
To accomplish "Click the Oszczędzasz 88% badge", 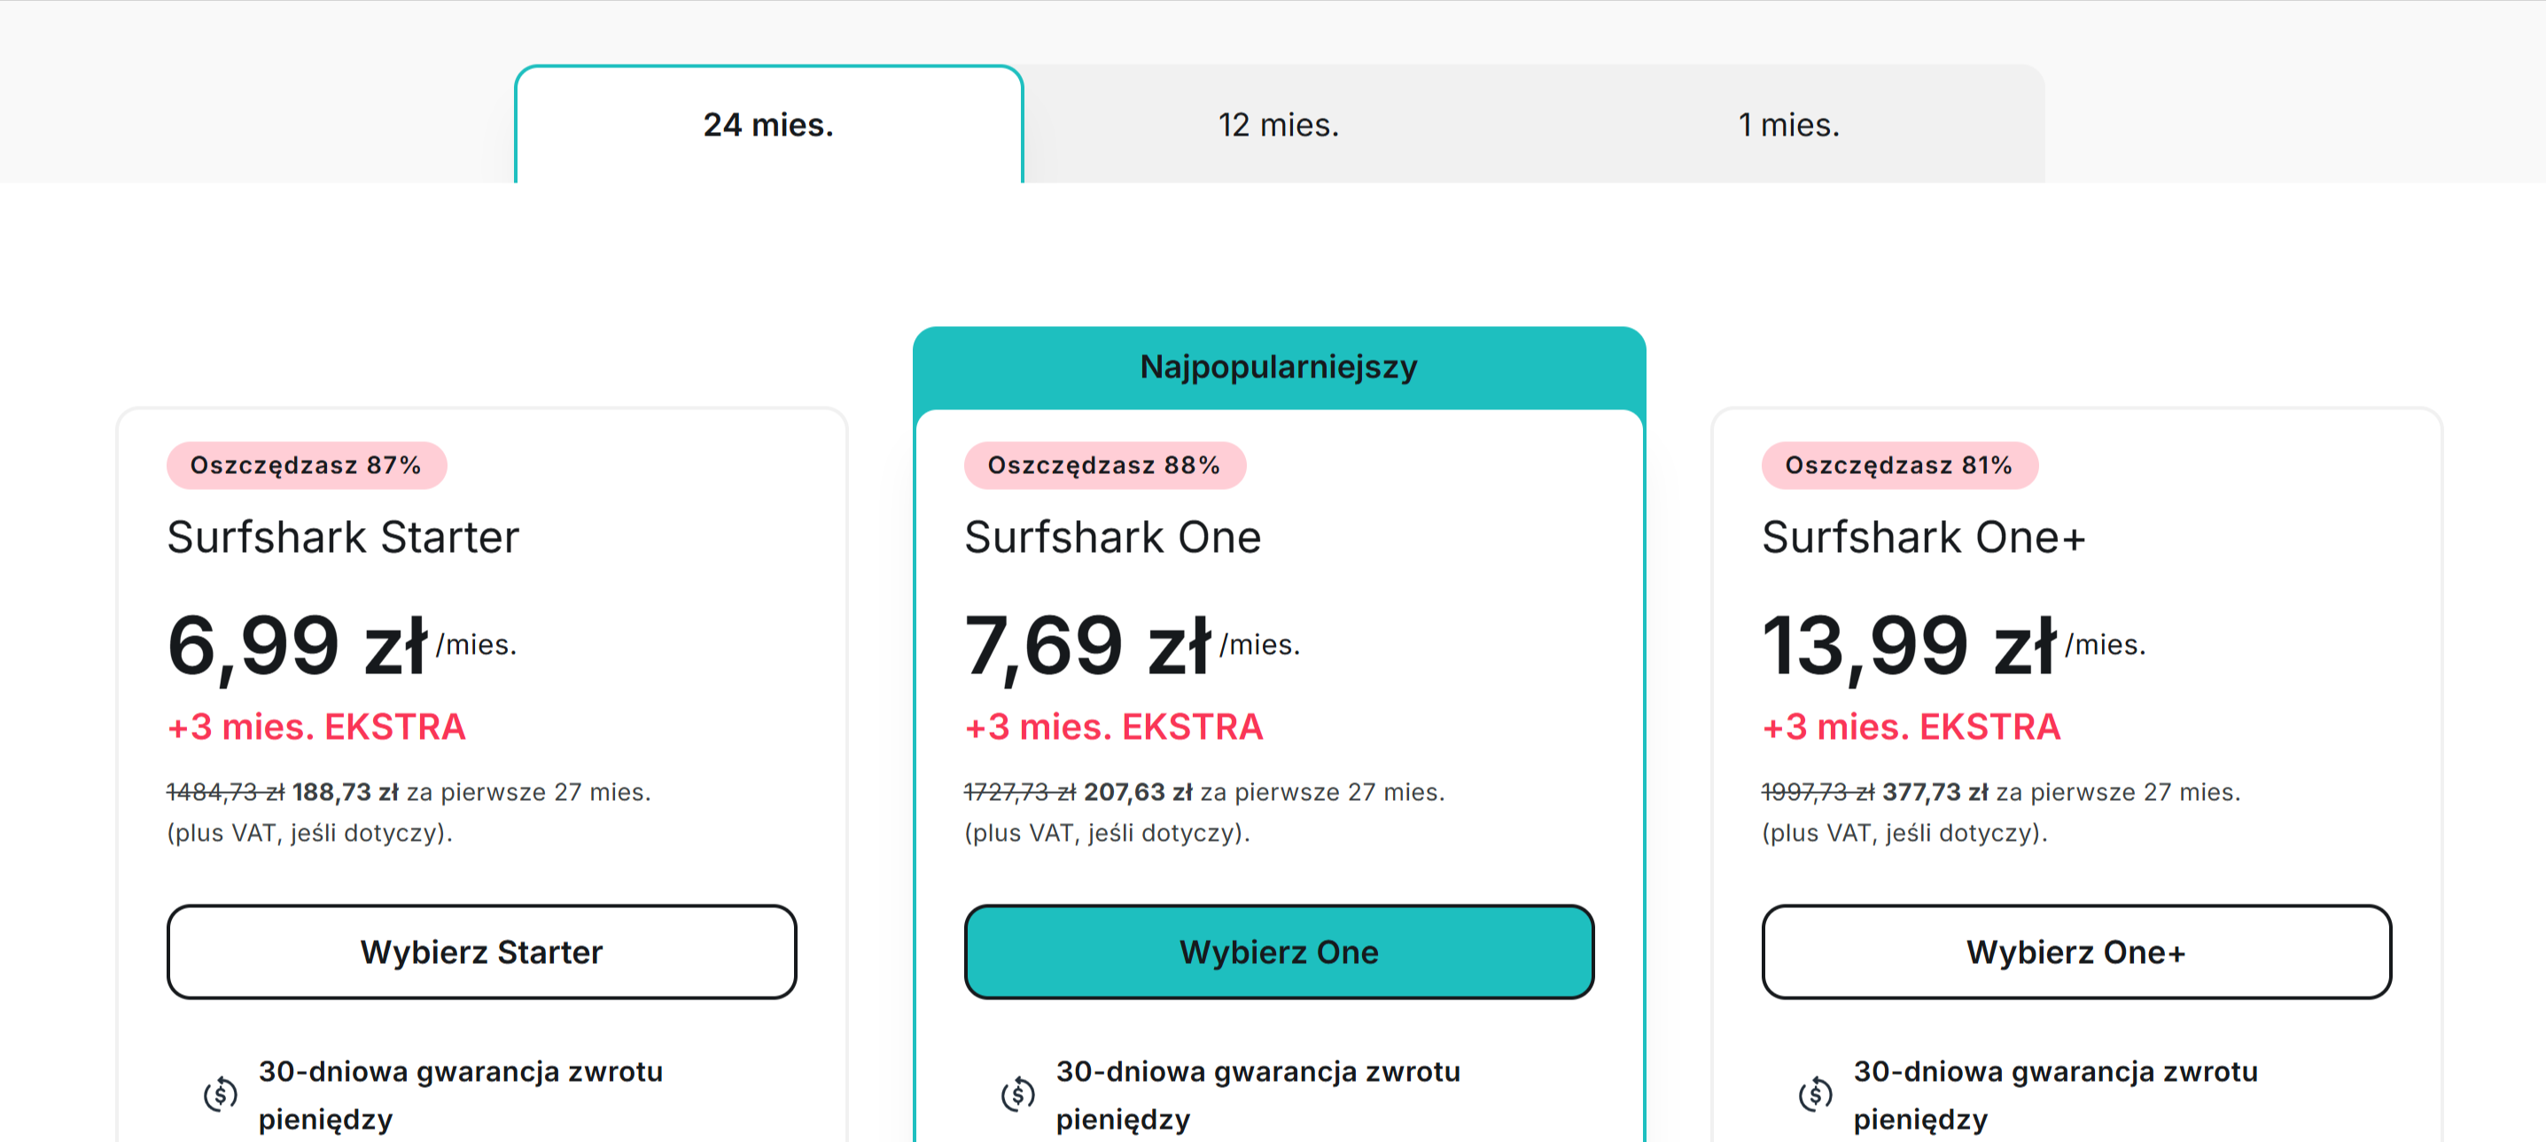I will pos(1104,465).
